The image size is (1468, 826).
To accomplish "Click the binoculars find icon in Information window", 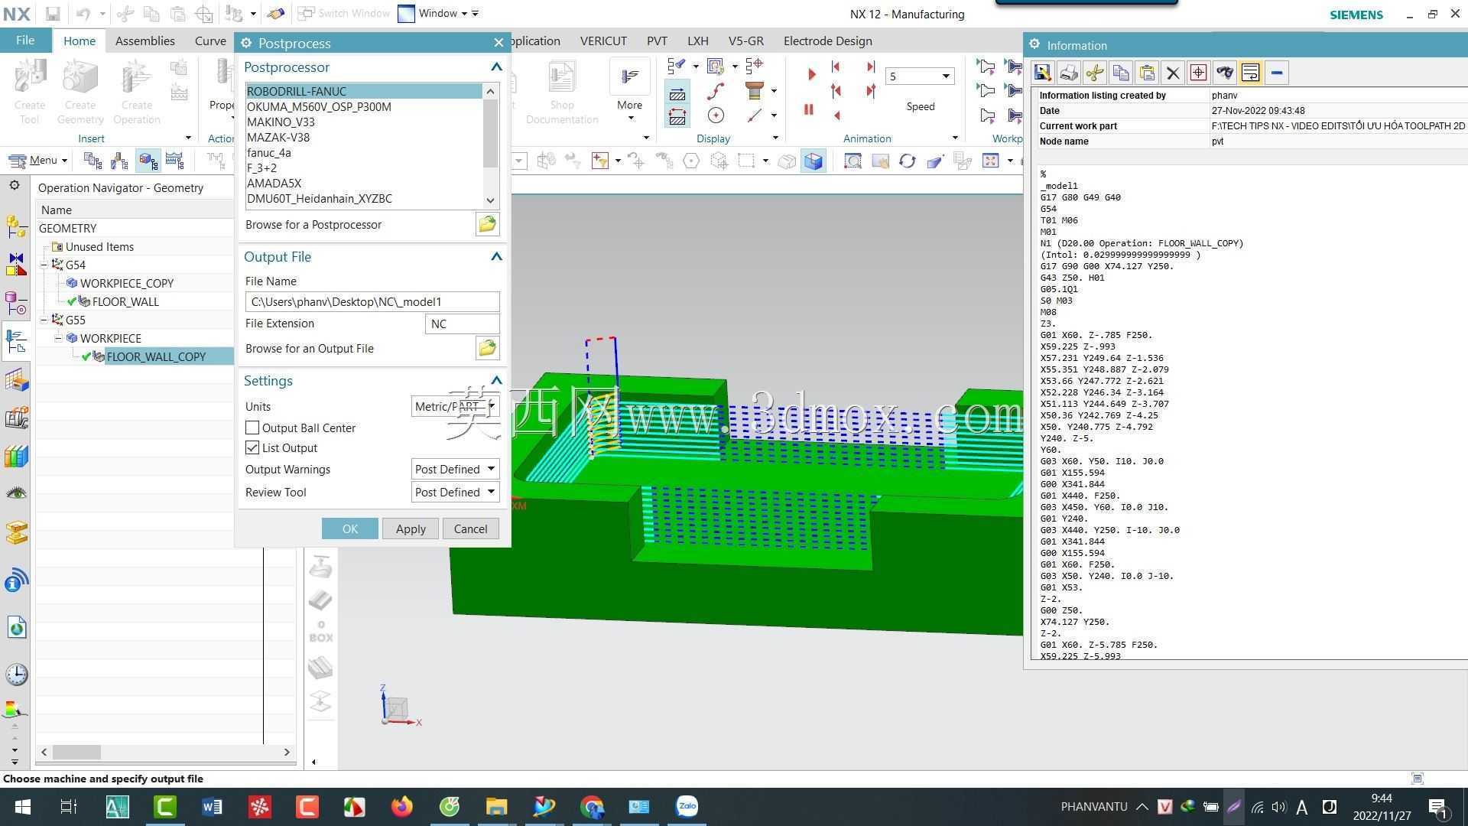I will click(x=1224, y=73).
